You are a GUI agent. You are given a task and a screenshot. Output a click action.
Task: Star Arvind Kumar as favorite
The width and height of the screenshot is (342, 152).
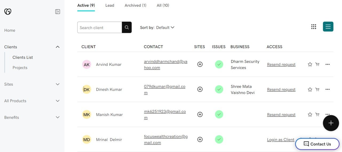(x=310, y=64)
